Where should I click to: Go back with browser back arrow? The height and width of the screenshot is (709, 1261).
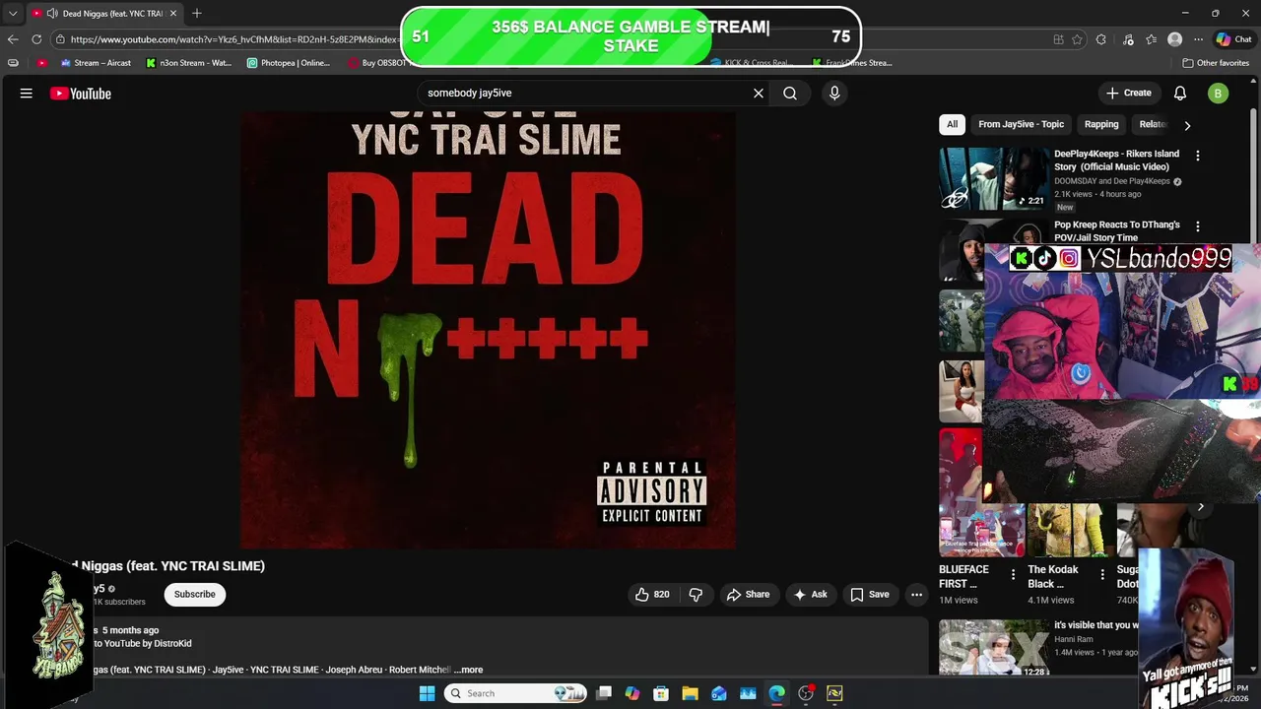[13, 39]
